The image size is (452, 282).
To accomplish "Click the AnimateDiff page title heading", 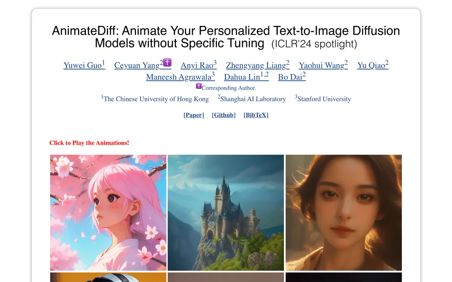I will [226, 37].
